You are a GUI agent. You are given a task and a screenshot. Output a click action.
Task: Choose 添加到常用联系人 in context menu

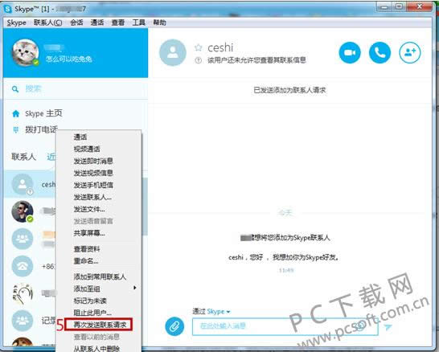click(x=100, y=277)
